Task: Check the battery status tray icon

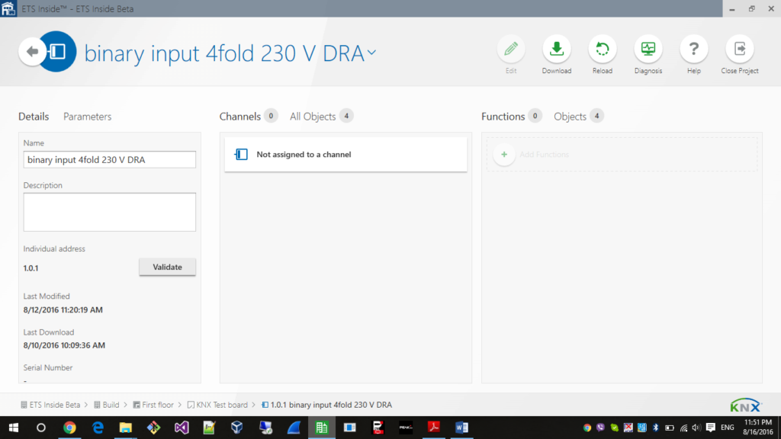Action: [670, 428]
